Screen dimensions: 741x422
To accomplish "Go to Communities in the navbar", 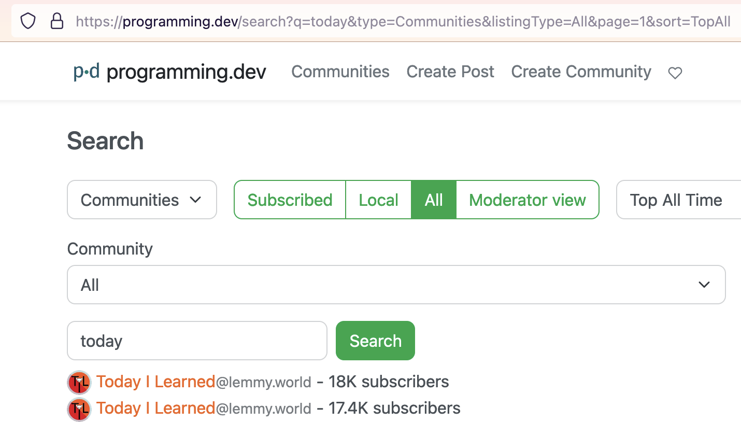I will [340, 72].
